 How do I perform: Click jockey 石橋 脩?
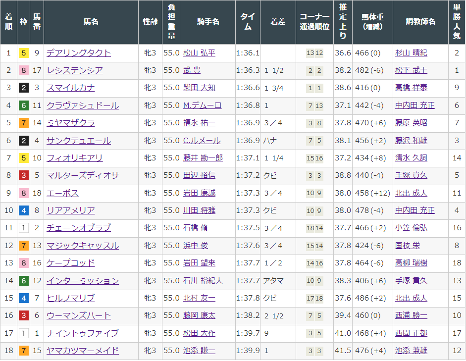(x=196, y=228)
